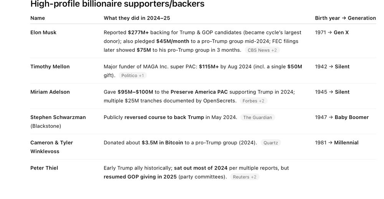Select the Timothy Mellon name cell
The width and height of the screenshot is (384, 199).
click(x=50, y=67)
